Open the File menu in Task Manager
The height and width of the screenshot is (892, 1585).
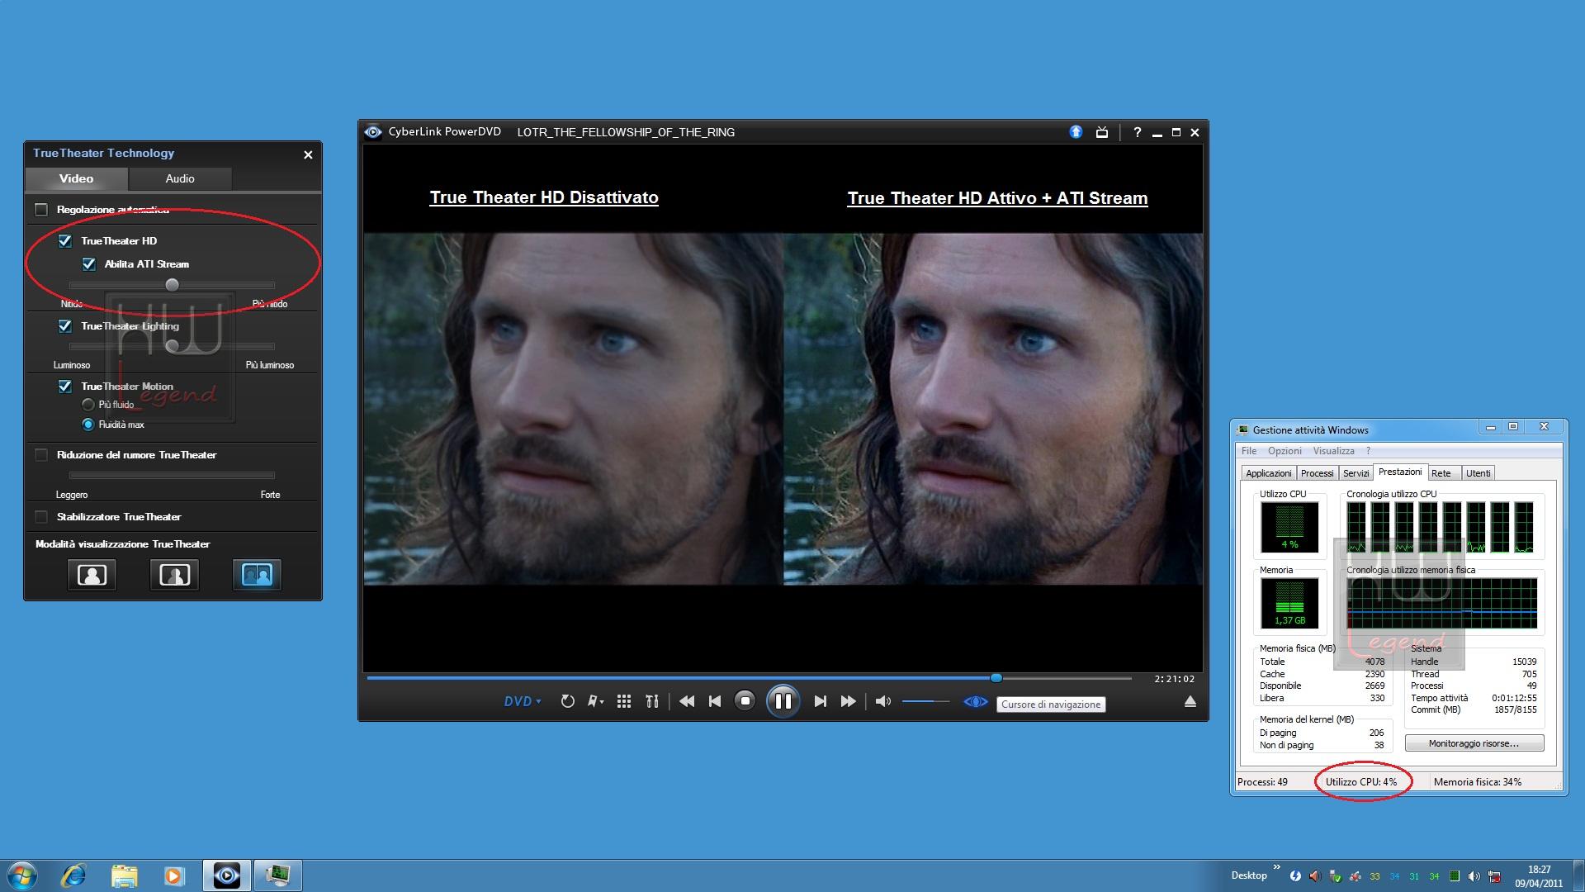click(1249, 451)
